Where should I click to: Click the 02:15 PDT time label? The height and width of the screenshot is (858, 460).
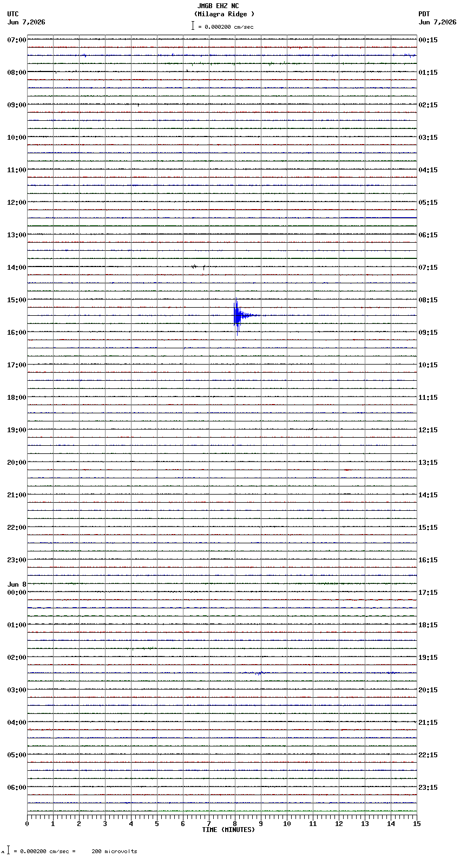[x=428, y=105]
